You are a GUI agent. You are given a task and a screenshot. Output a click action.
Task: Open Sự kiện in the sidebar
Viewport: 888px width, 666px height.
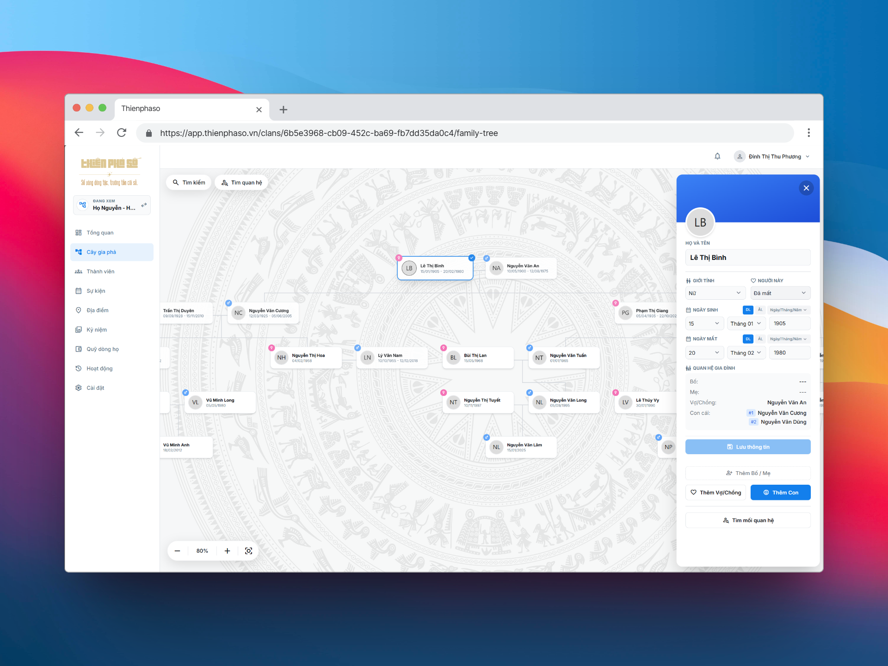pos(112,291)
